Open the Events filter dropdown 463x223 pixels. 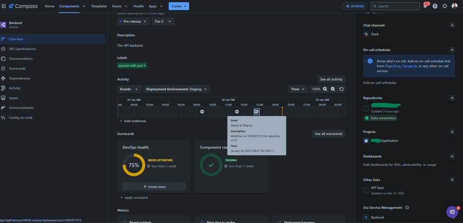click(x=129, y=89)
